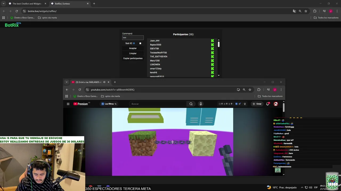Open tab search dropdown in BotRix window
Screen dimensions: 341x191
tap(3, 4)
